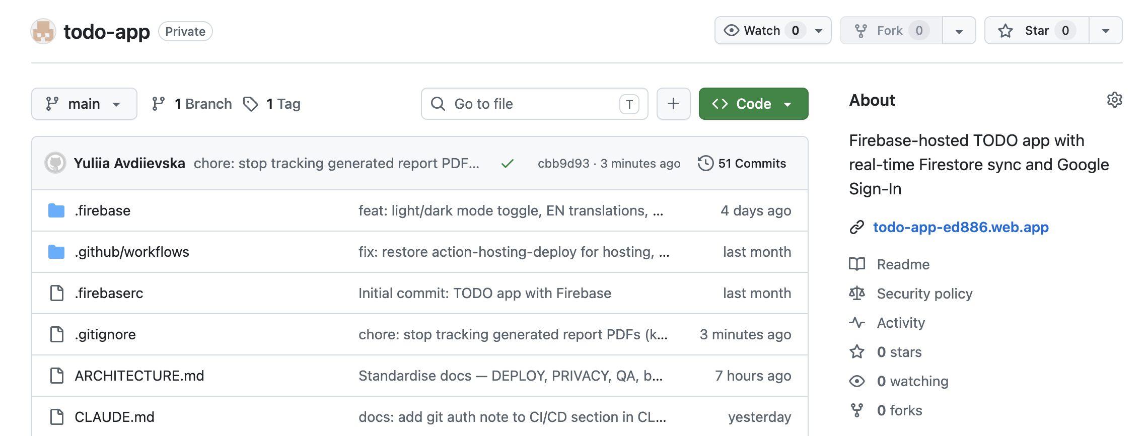Open the add file plus button
The width and height of the screenshot is (1148, 436).
[x=673, y=104]
